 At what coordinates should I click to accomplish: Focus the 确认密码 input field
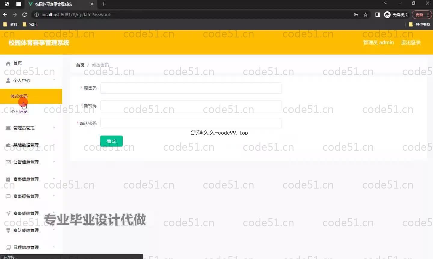(x=191, y=124)
